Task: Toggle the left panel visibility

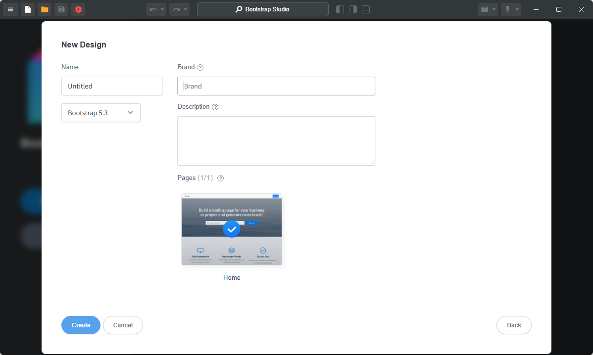Action: tap(340, 9)
